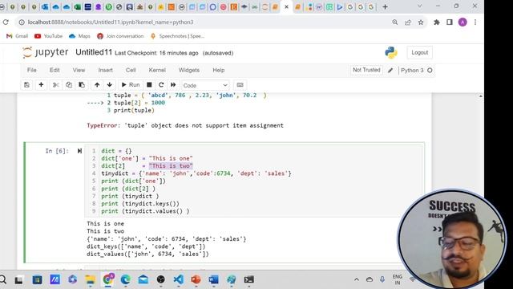Image resolution: width=513 pixels, height=289 pixels.
Task: Click the Jupyter logo
Action: pos(46,52)
